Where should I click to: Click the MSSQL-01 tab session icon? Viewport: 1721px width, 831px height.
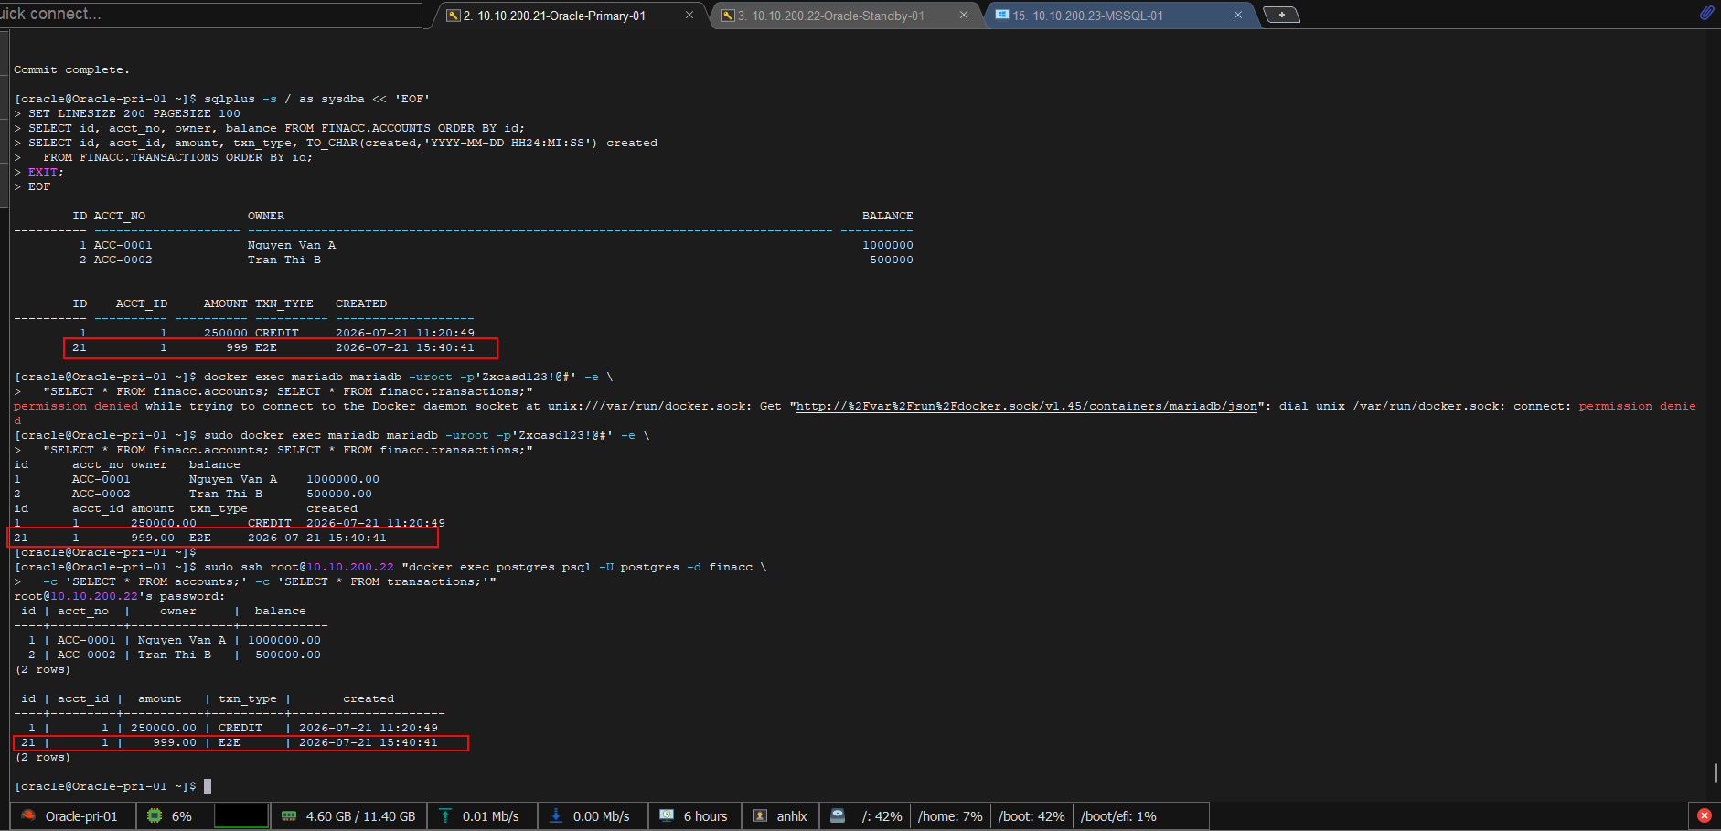tap(1002, 16)
